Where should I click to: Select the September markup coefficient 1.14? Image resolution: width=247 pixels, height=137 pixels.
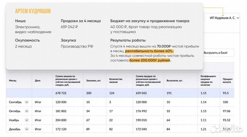(x=203, y=102)
